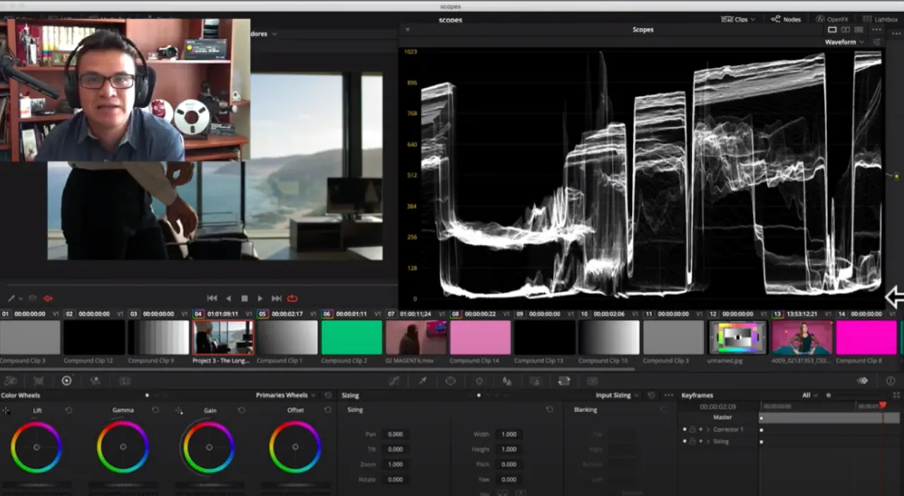This screenshot has width=904, height=496.
Task: Switch to the Lightbox view
Action: pyautogui.click(x=880, y=19)
